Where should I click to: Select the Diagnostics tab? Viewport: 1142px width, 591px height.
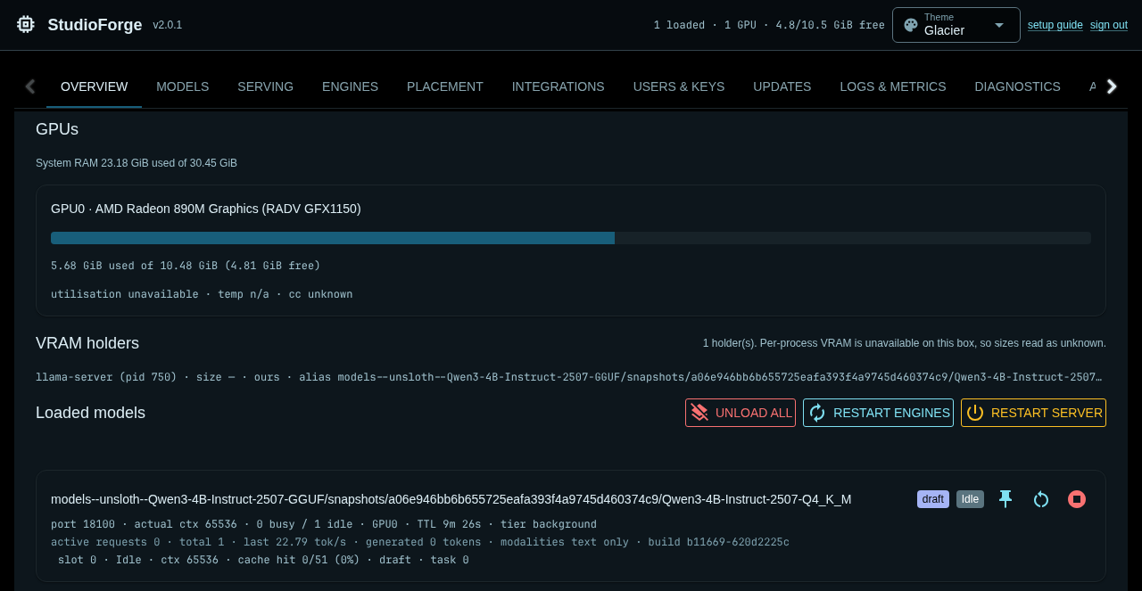click(x=1017, y=86)
